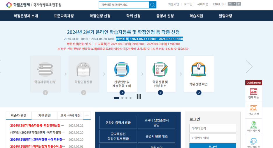Image resolution: width=273 pixels, height=148 pixels.
Task: Open 알림마당 menu
Action: coord(225,16)
